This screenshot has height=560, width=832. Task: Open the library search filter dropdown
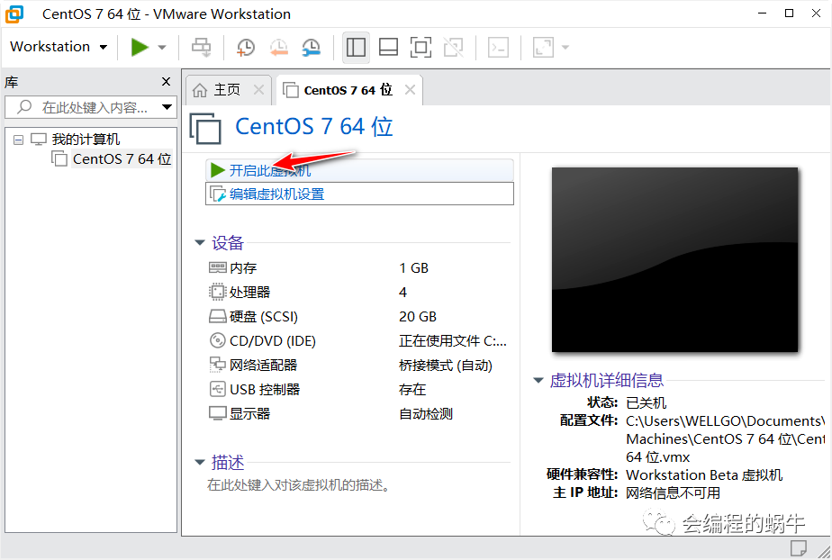pos(167,107)
